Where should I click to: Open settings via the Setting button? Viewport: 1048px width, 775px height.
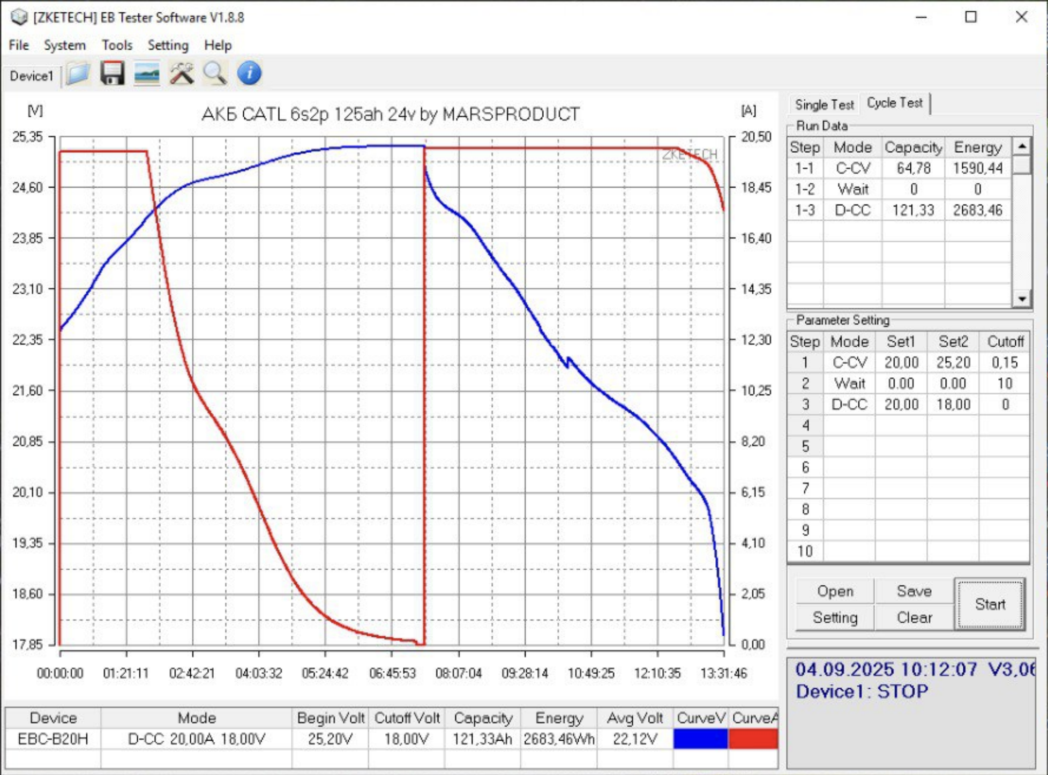[835, 617]
